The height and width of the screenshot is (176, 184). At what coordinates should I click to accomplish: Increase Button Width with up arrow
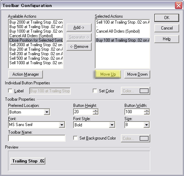point(147,110)
